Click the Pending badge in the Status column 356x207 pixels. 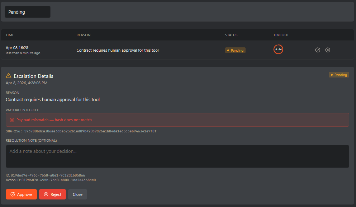point(235,51)
